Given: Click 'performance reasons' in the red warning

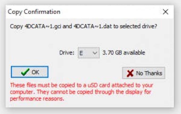Looking at the screenshot, I should point(37,99).
